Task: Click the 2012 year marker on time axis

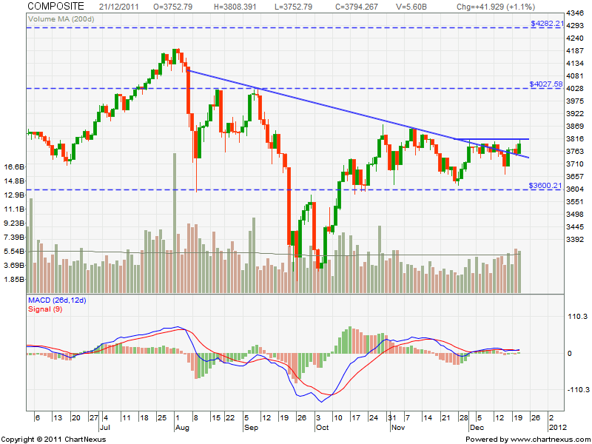Action: (556, 427)
